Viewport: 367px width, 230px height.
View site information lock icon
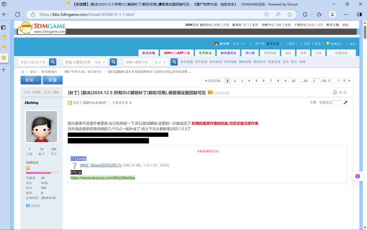(x=33, y=14)
